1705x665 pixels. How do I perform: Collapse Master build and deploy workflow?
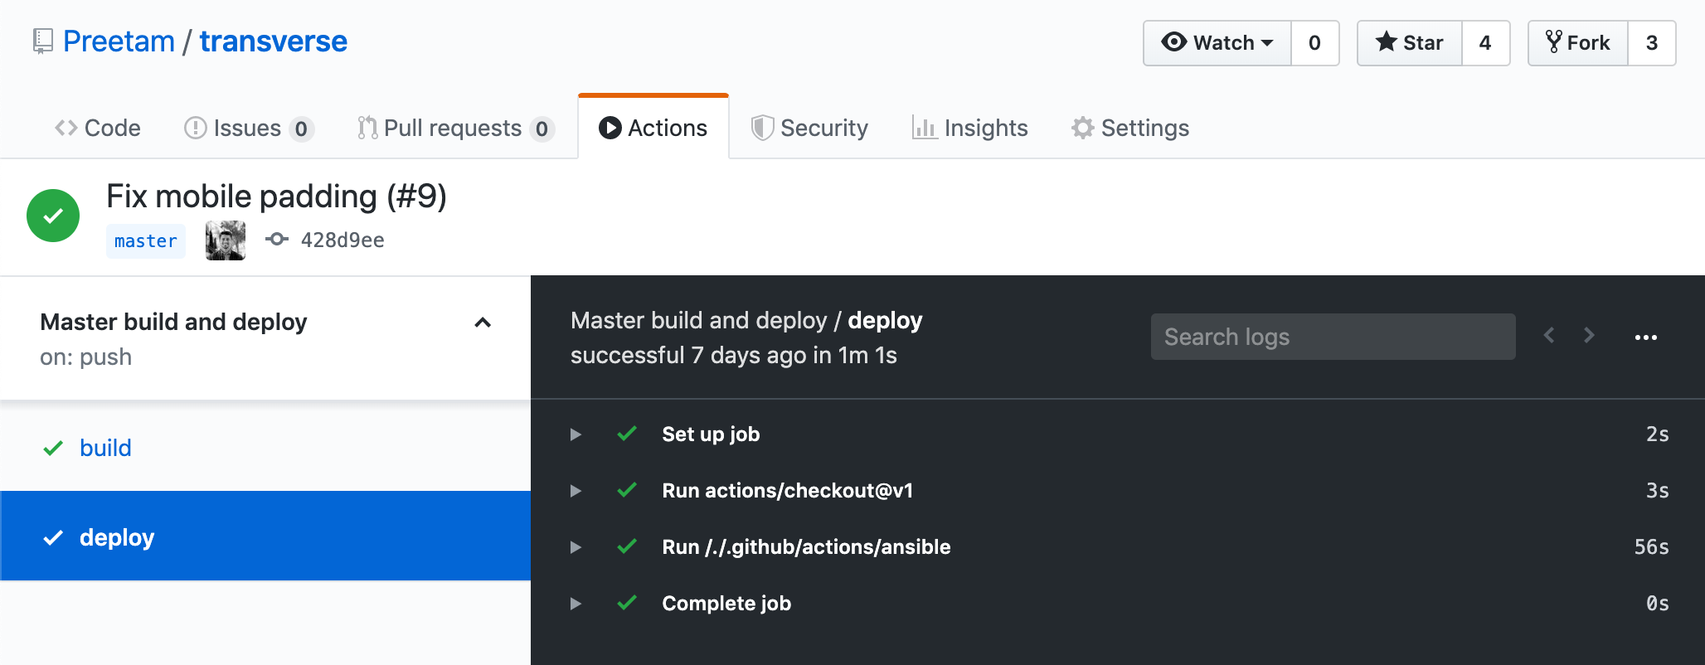[483, 323]
